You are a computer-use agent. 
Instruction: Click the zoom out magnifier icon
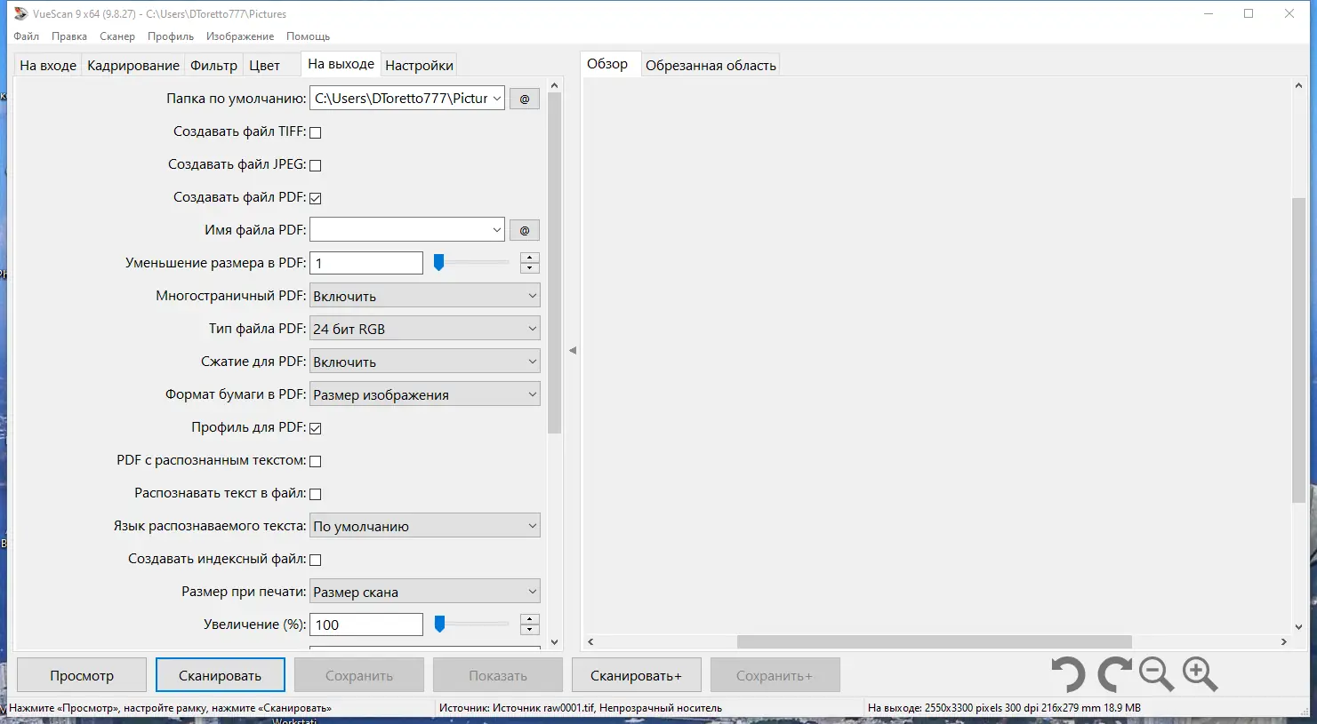tap(1156, 675)
